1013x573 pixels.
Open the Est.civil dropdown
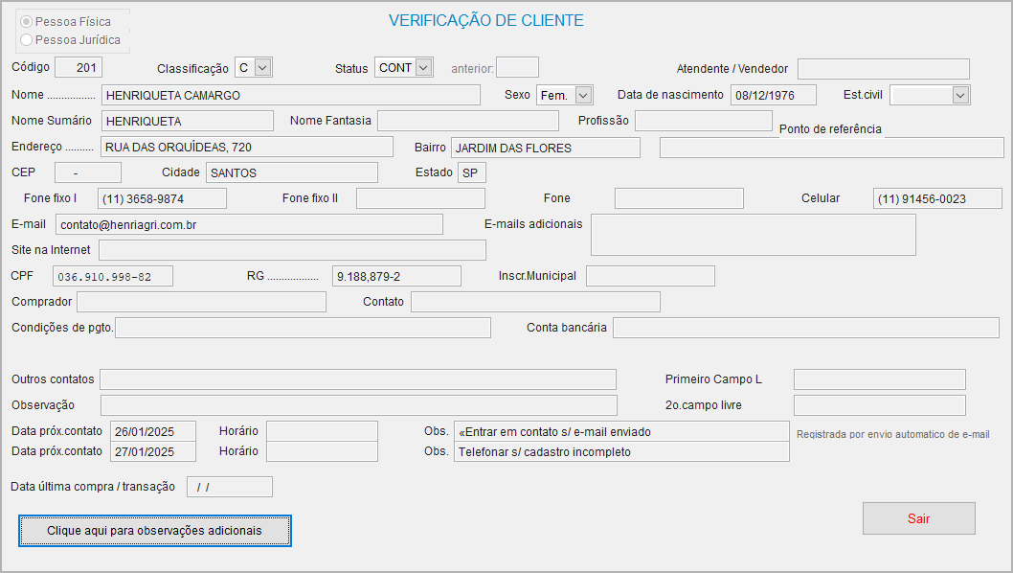click(960, 95)
